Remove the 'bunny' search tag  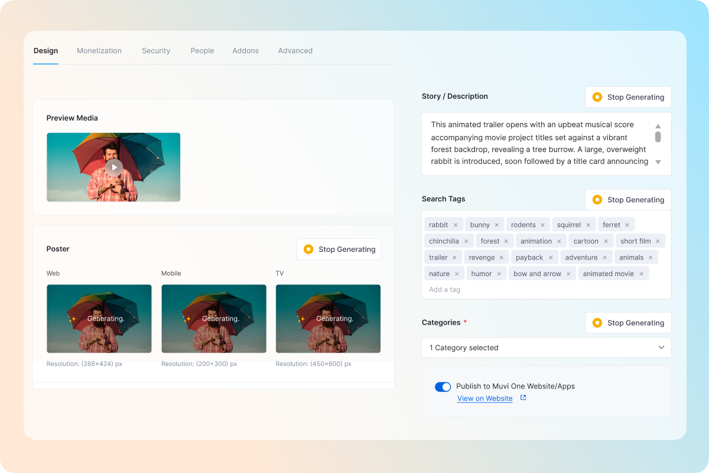[497, 225]
